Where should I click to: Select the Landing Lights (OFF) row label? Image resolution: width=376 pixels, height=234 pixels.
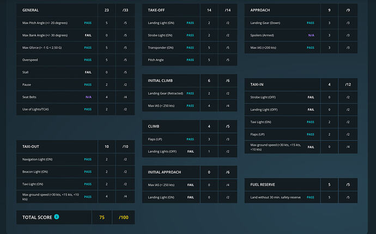tap(162, 151)
